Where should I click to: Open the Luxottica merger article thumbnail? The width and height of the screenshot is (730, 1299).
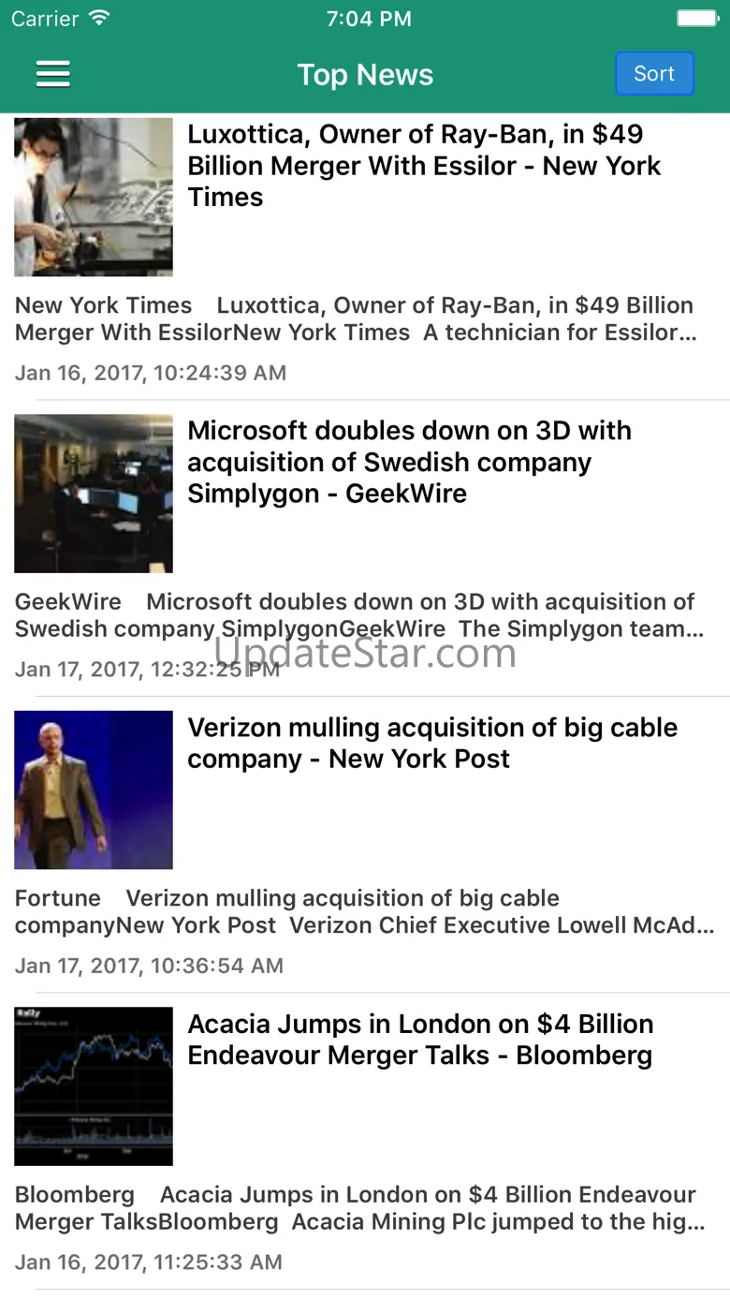[x=94, y=197]
